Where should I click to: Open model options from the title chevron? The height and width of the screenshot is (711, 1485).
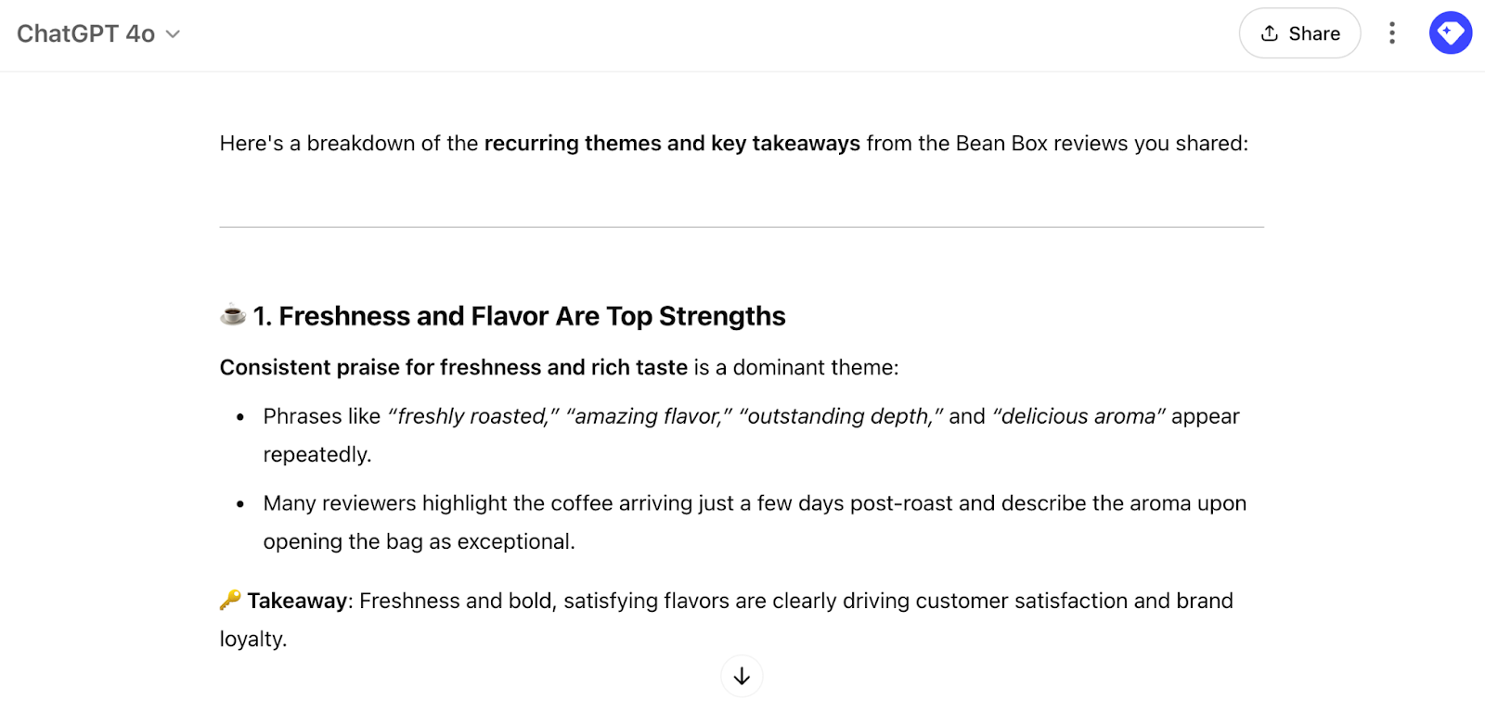point(173,34)
